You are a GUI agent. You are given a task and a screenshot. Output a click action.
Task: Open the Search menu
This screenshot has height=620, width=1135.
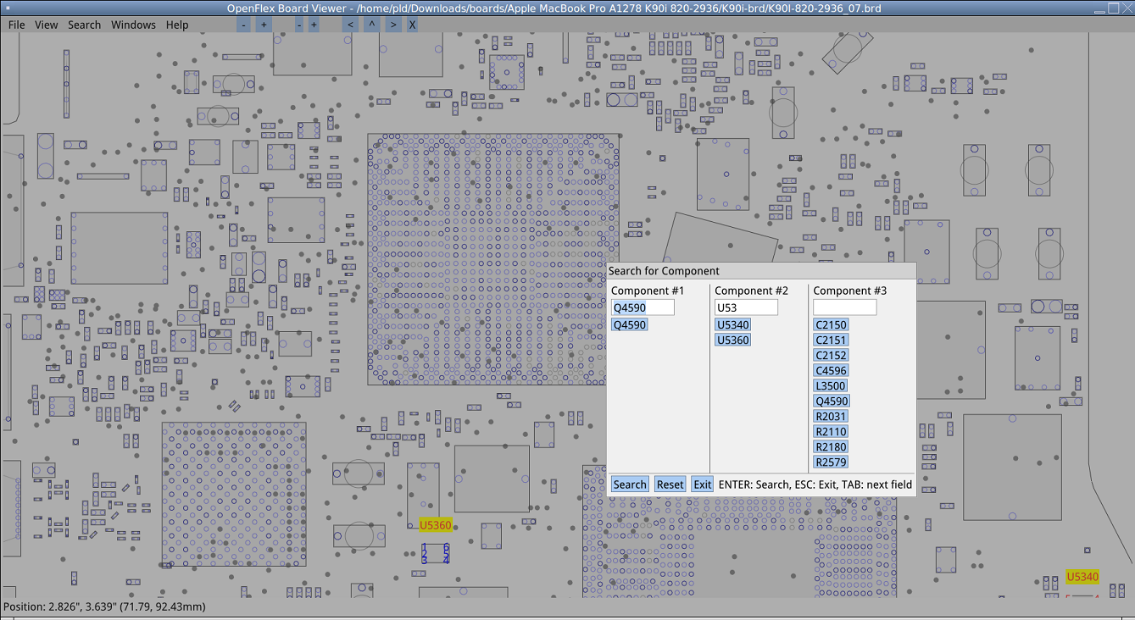[85, 25]
